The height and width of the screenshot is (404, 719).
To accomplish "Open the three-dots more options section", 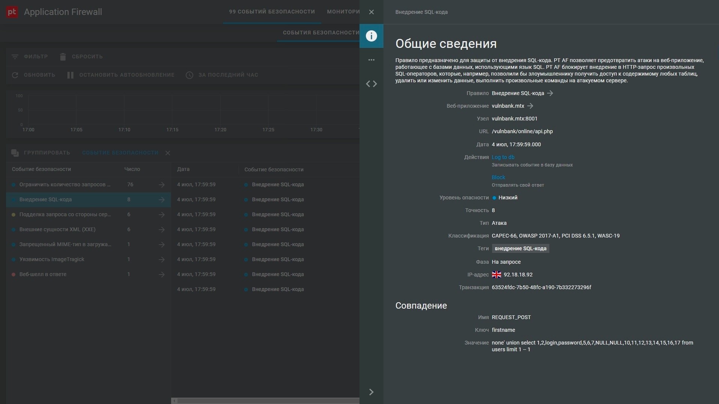I will coord(371,60).
